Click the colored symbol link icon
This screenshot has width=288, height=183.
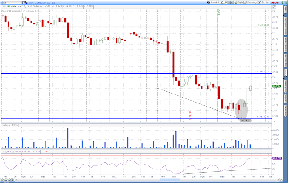[26, 3]
